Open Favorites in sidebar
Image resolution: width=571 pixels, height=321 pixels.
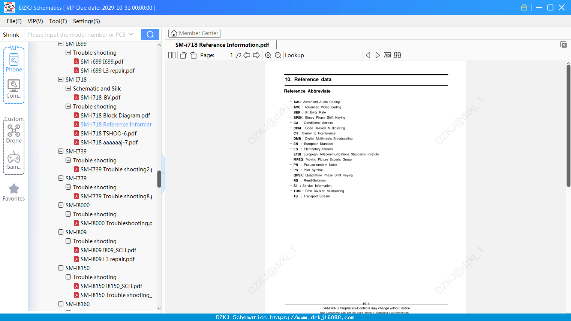click(14, 192)
